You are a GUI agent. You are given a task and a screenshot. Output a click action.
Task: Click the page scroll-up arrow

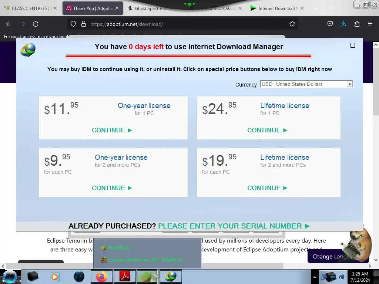pos(375,45)
